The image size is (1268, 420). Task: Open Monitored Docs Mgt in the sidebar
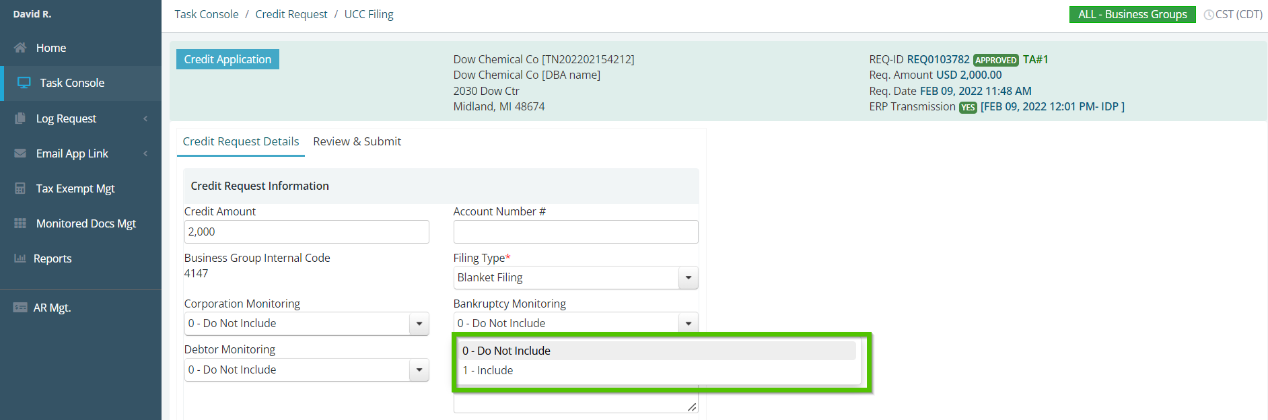pyautogui.click(x=81, y=223)
